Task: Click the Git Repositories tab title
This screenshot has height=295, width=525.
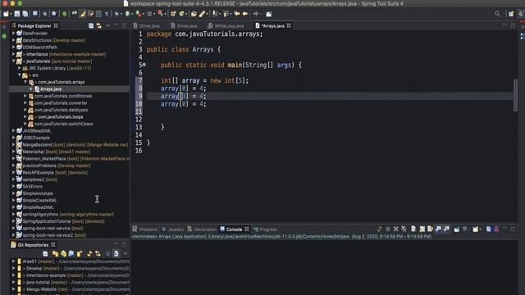Action: (x=33, y=245)
